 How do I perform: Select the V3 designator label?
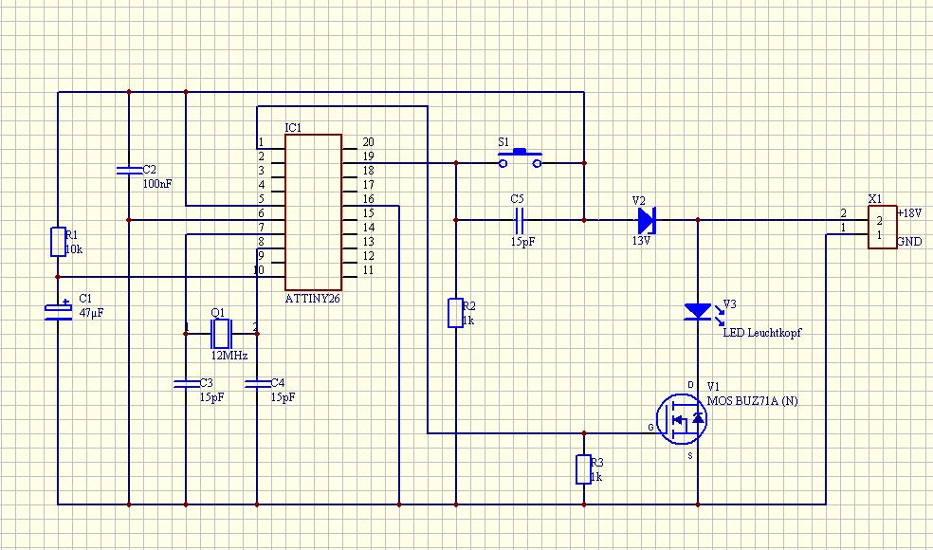729,304
